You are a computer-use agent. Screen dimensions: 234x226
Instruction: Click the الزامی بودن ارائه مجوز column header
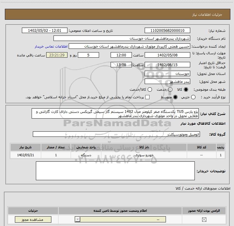click(x=204, y=211)
